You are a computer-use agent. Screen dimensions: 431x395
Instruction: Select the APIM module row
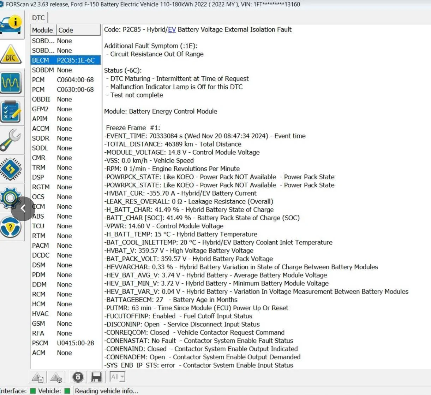coord(66,119)
